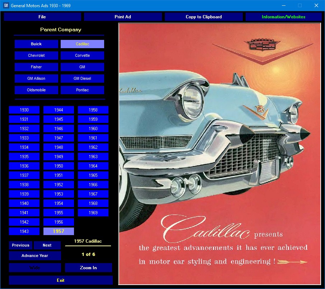Click the "Parent Company" heading

coord(61,30)
